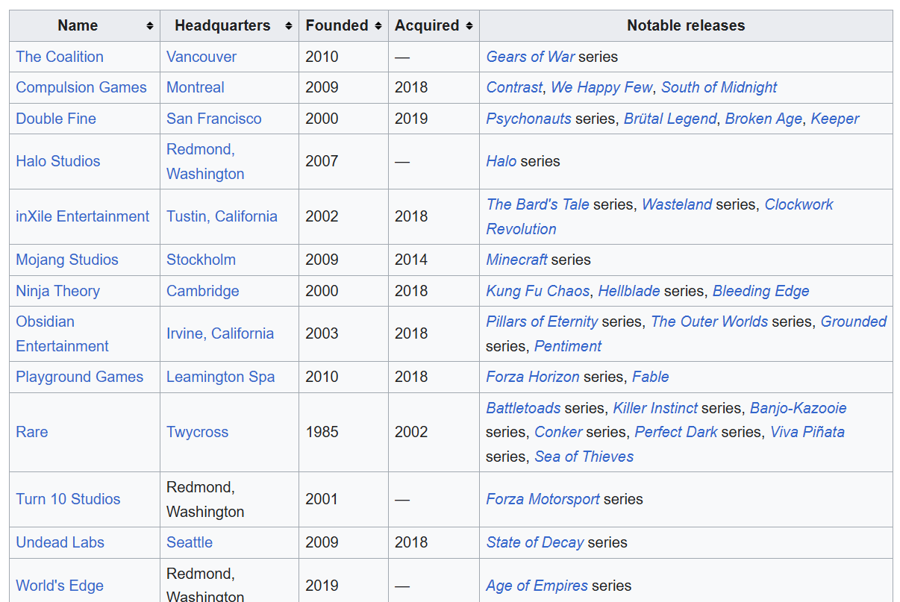900x602 pixels.
Task: Sort table by Acquired column arrows
Action: pos(469,26)
